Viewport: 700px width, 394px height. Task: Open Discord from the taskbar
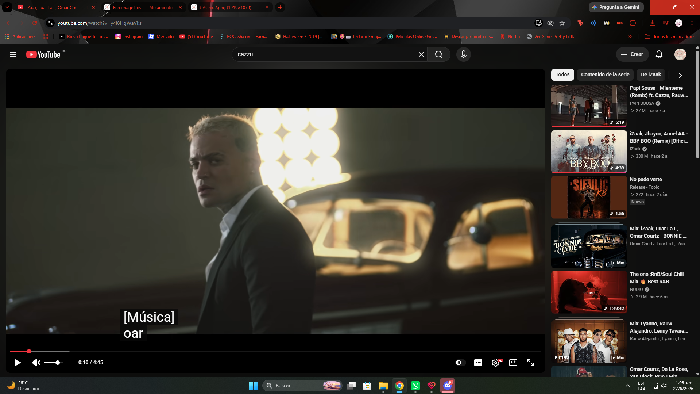tap(448, 386)
